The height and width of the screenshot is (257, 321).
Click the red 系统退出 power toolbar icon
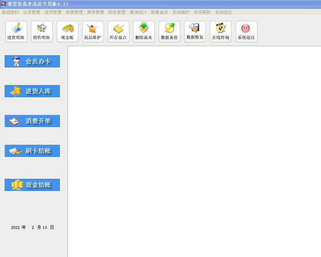(x=246, y=32)
